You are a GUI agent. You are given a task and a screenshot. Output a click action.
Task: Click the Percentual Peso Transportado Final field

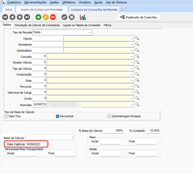(x=65, y=154)
